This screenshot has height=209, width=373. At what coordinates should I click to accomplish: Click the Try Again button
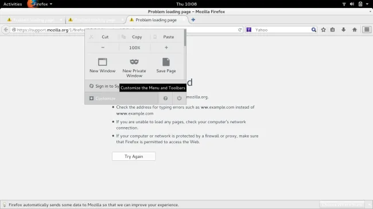[134, 156]
